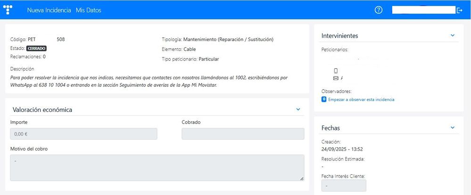Click the Importe amount field

[83, 134]
